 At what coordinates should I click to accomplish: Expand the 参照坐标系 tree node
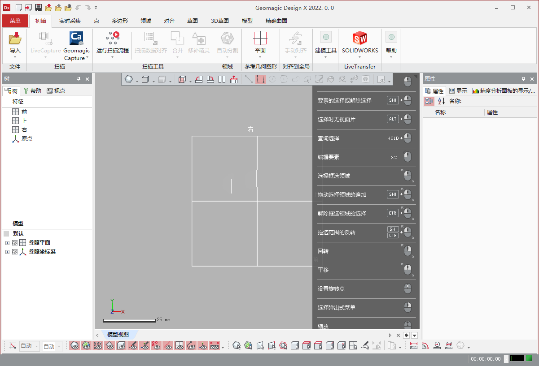pos(7,252)
